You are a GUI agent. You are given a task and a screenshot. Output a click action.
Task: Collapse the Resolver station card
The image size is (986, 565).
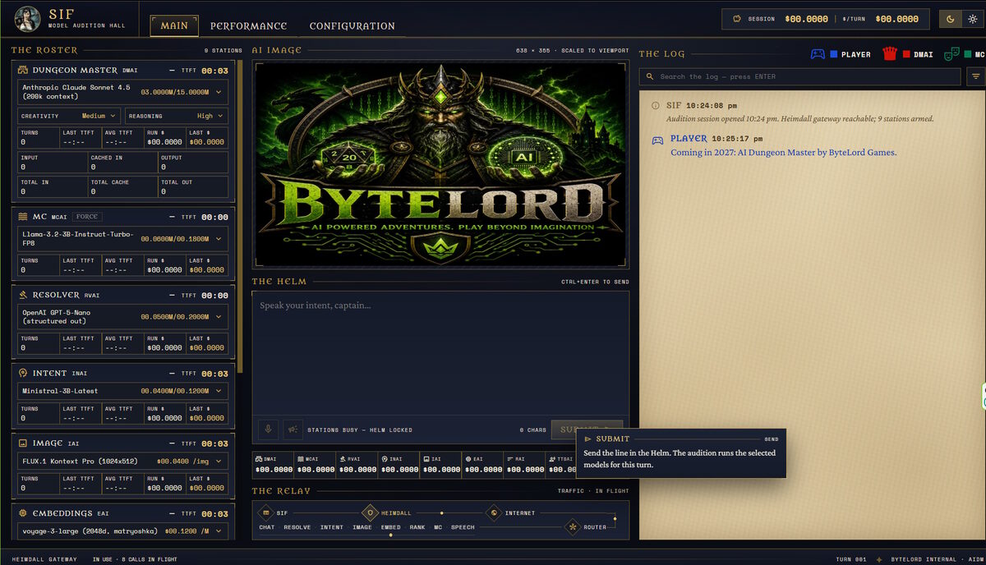pyautogui.click(x=172, y=295)
